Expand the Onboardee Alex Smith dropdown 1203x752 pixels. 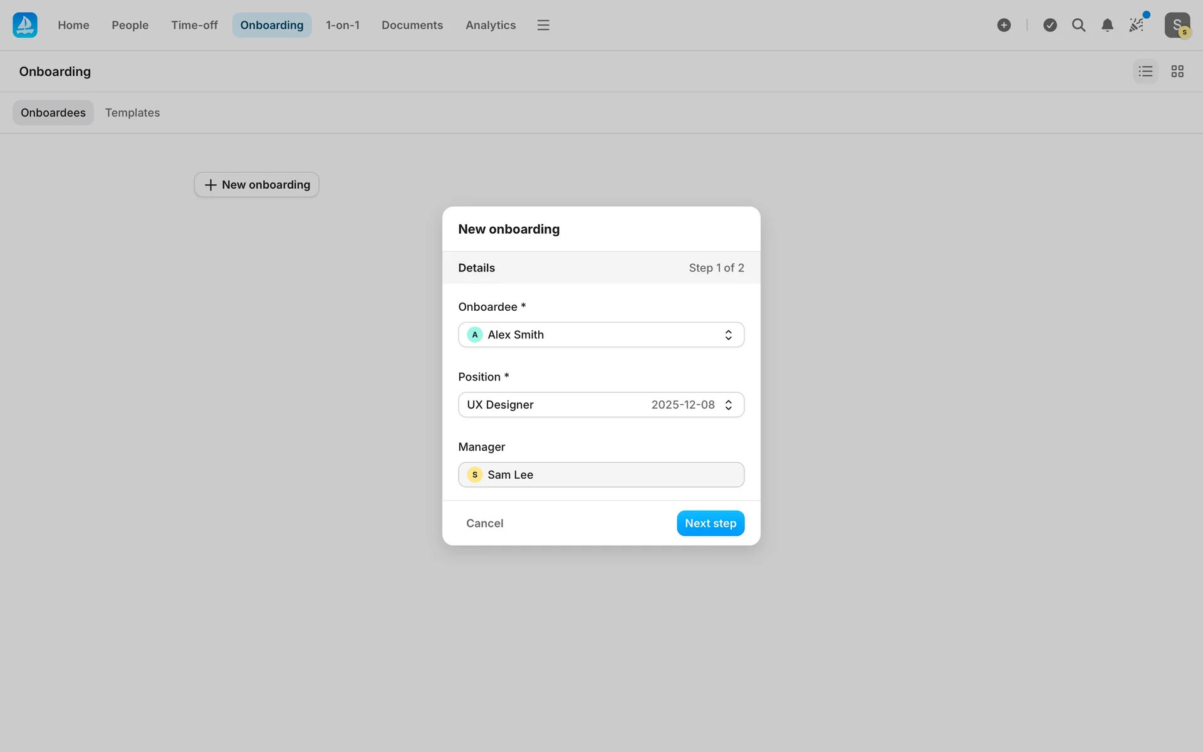pyautogui.click(x=600, y=335)
